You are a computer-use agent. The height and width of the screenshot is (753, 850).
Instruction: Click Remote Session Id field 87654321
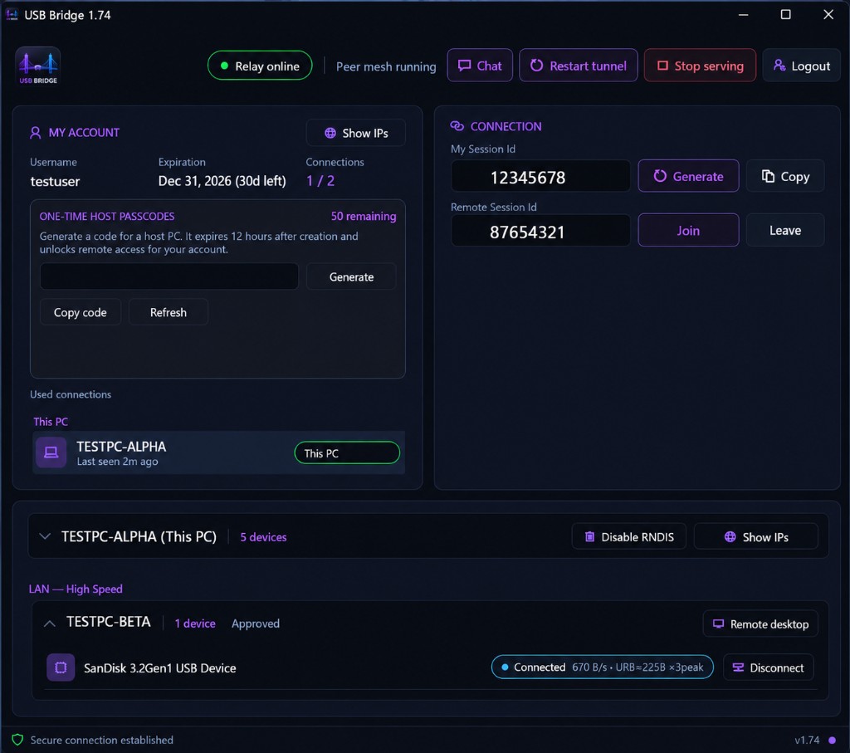pyautogui.click(x=540, y=231)
